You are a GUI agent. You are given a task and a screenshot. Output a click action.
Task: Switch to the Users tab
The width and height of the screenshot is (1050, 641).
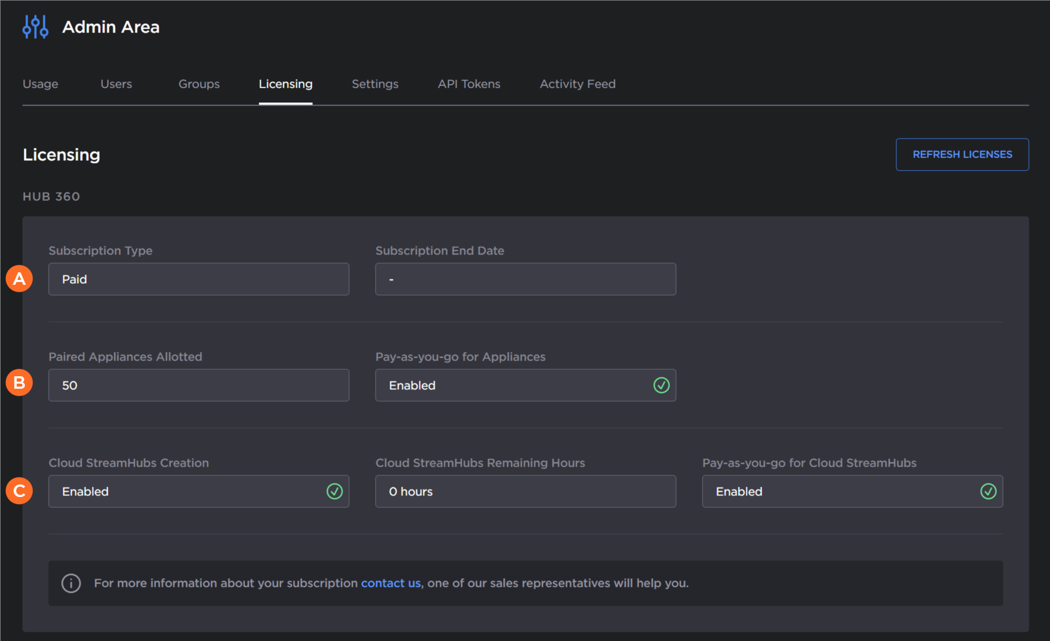tap(116, 84)
